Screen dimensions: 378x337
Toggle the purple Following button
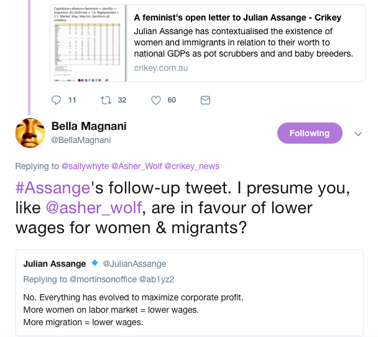pyautogui.click(x=309, y=133)
